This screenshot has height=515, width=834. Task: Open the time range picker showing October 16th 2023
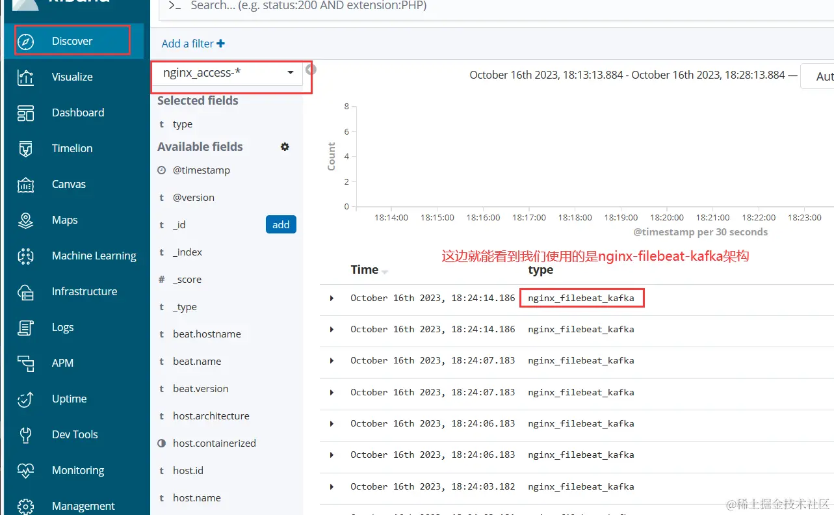tap(627, 75)
